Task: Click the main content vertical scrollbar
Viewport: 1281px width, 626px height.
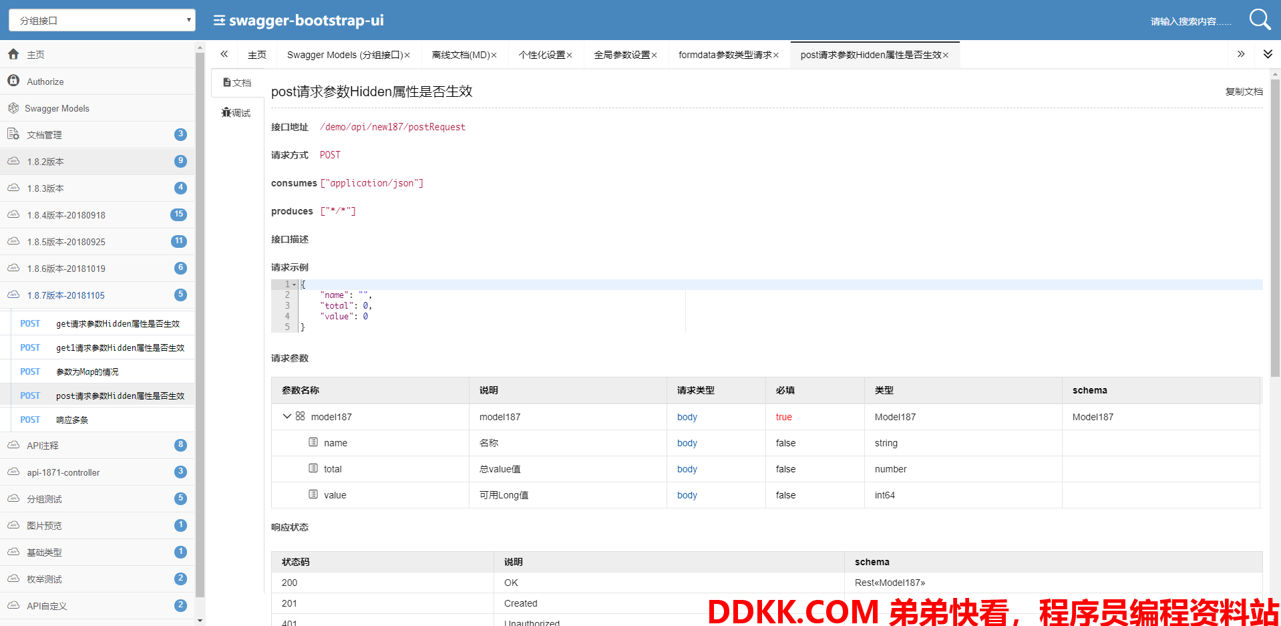Action: 1275,228
